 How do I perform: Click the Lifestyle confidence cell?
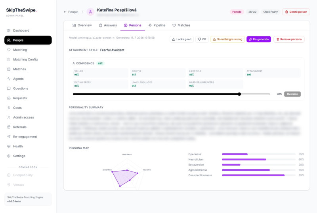pos(215,73)
